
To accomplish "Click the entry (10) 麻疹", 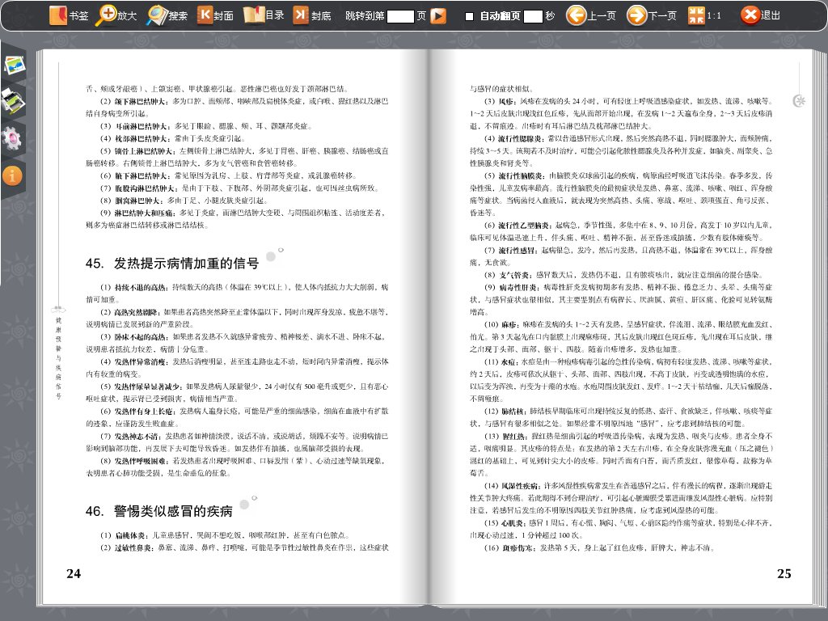I will (501, 324).
